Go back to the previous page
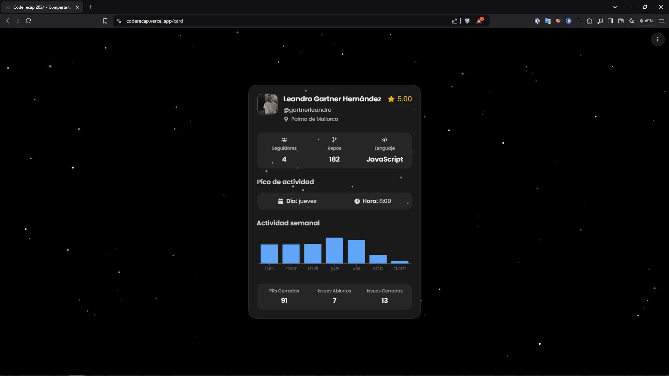669x376 pixels. pyautogui.click(x=8, y=21)
